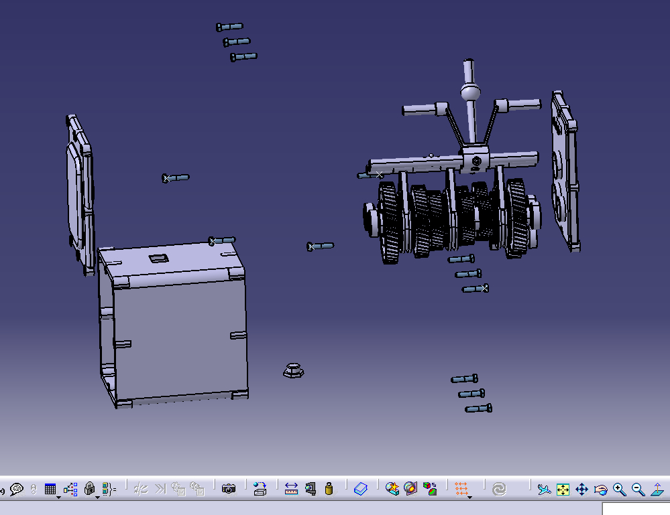The height and width of the screenshot is (515, 670).
Task: Select the Pan view tool
Action: tap(581, 490)
